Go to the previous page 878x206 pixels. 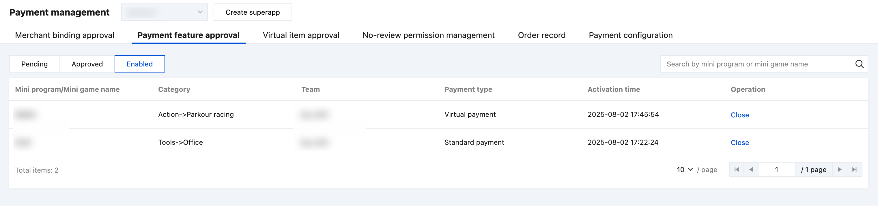751,170
